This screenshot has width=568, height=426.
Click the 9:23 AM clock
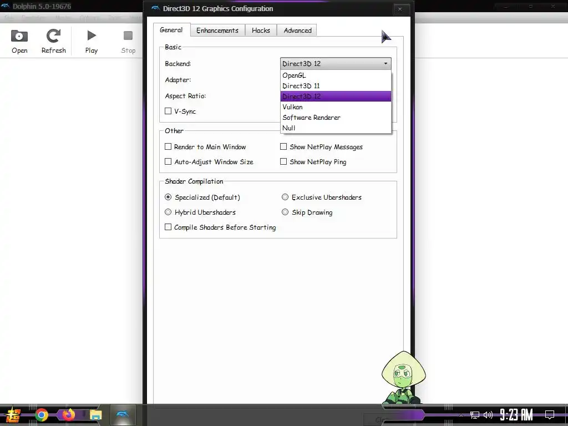[516, 414]
